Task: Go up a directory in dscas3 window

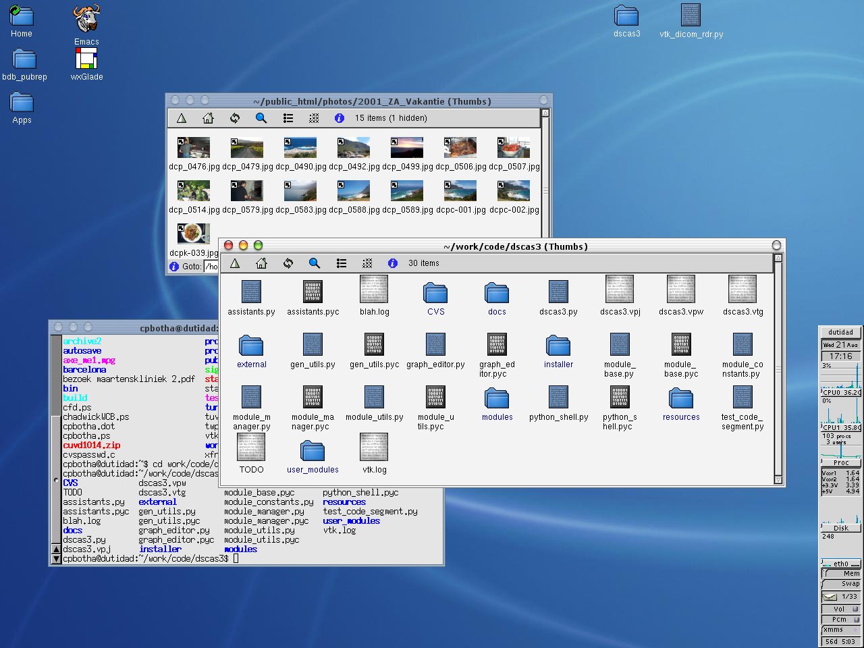Action: coord(235,263)
